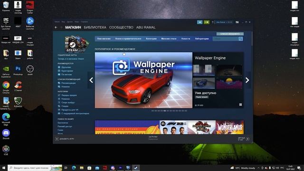Viewport: 304px width, 171px height.
Task: Open the blue announcements icon in Steam header
Action: 199,22
